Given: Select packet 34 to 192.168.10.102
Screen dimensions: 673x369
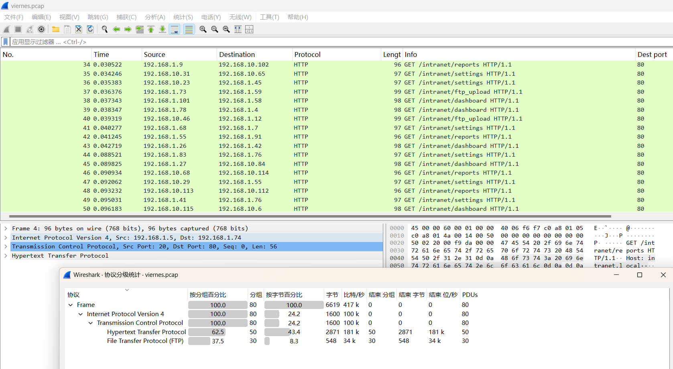Looking at the screenshot, I should (x=336, y=65).
